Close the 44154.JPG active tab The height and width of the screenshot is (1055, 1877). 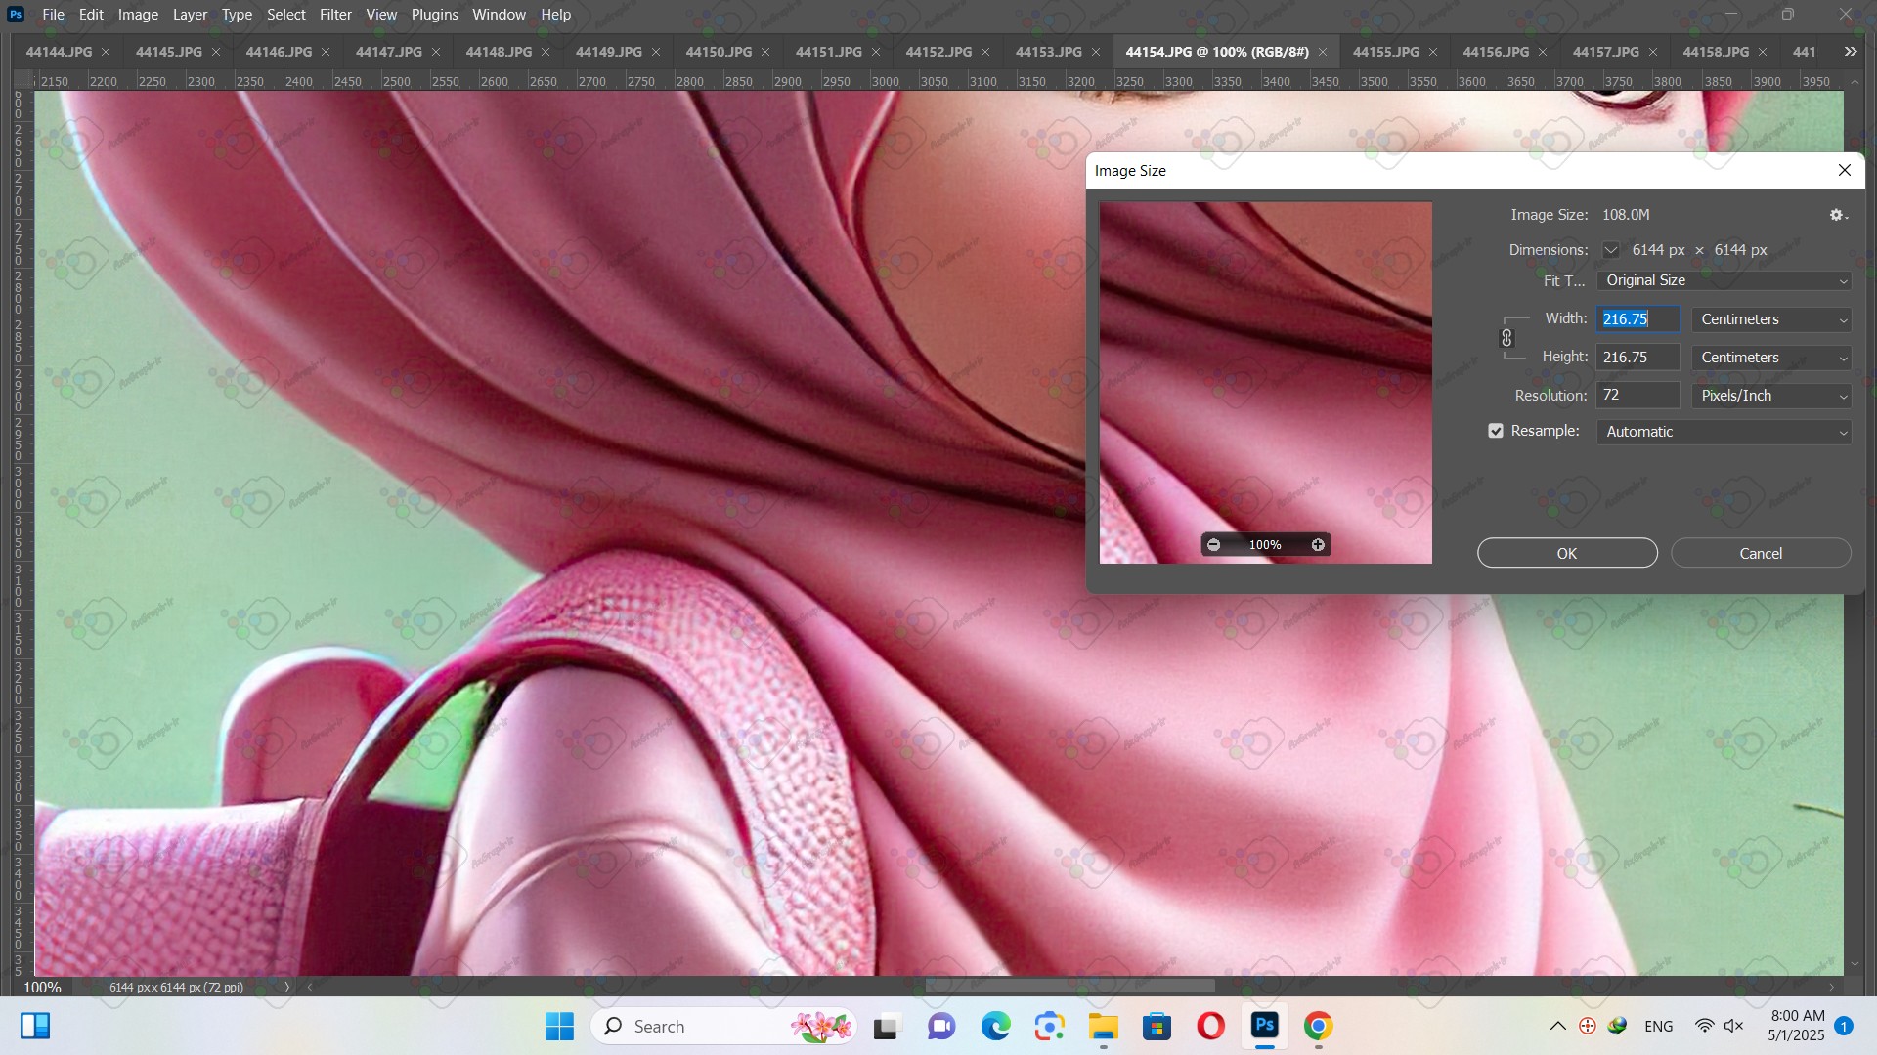click(x=1323, y=52)
